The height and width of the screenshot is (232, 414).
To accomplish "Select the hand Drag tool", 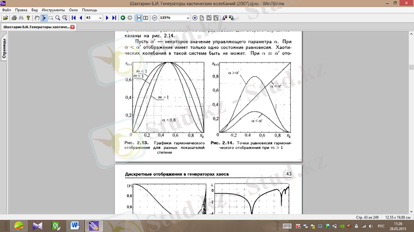I will click(37, 18).
